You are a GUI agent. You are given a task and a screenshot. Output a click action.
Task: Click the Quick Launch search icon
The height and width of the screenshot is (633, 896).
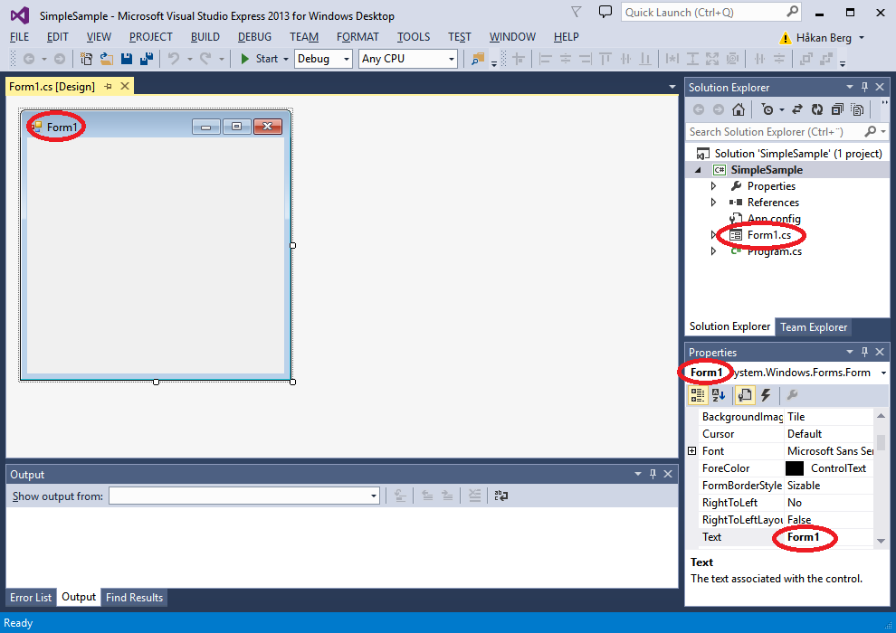tap(792, 12)
